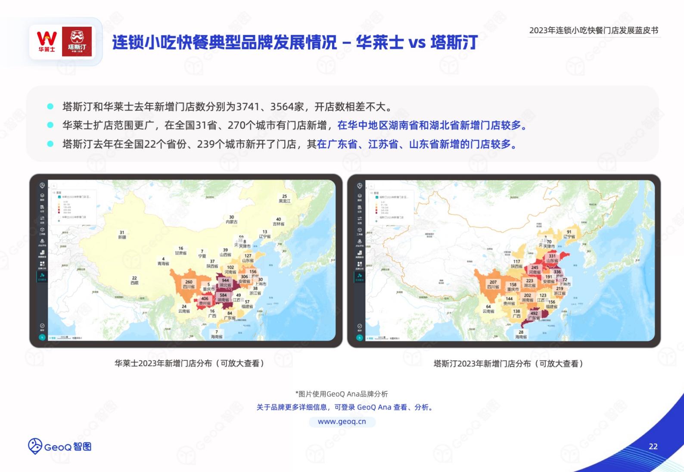The image size is (684, 472).
Task: Click the red 塔斯汀 brand logo
Action: [x=77, y=41]
